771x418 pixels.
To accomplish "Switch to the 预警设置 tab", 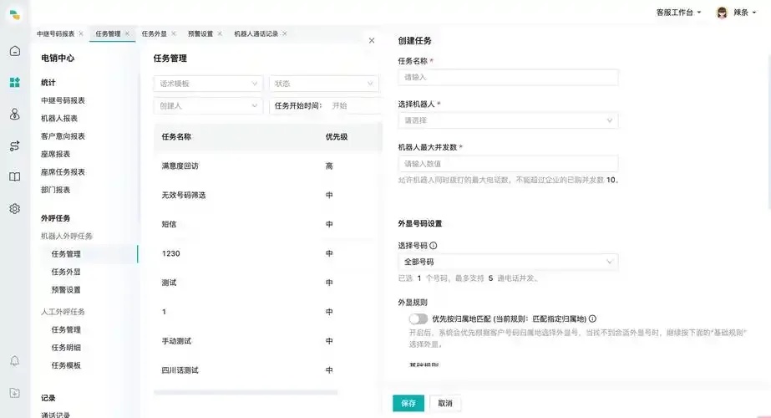I will [x=200, y=33].
